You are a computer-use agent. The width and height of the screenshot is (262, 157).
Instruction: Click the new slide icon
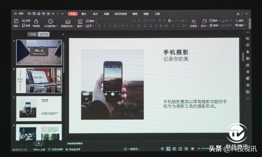click(68, 21)
